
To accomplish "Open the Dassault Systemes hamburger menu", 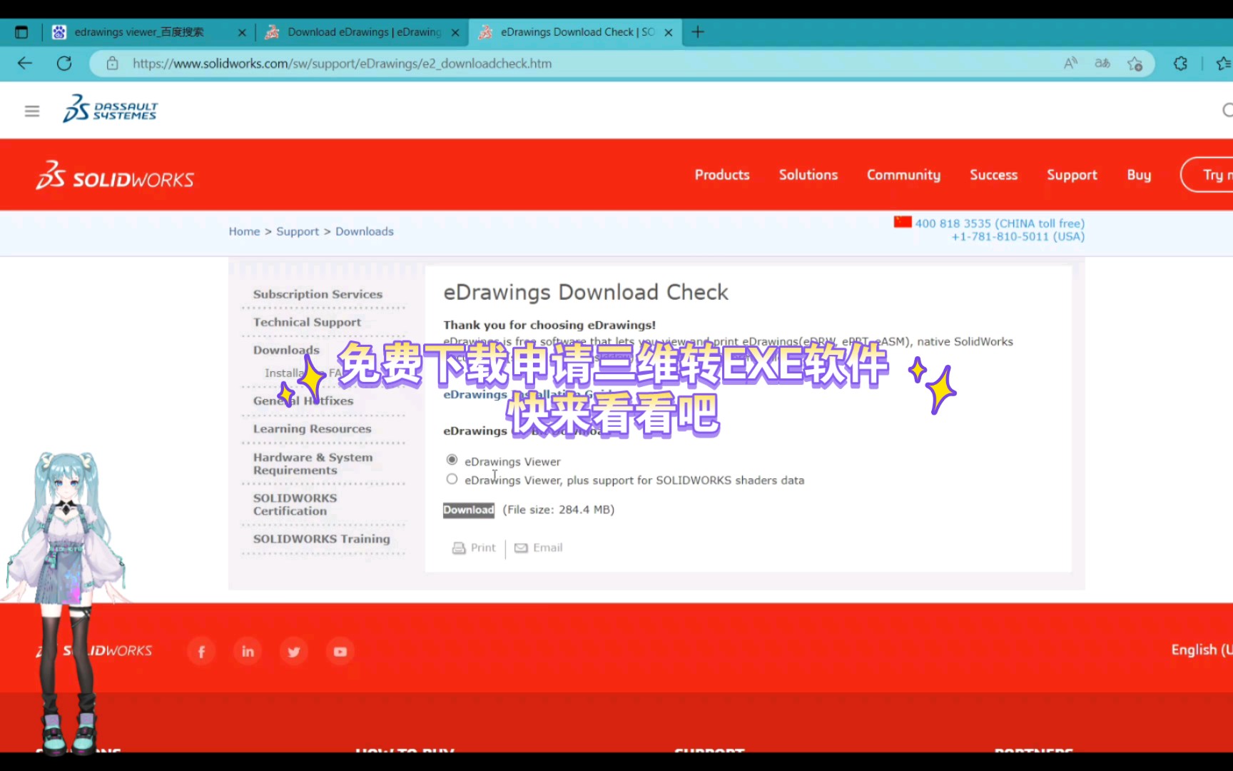I will pos(32,111).
